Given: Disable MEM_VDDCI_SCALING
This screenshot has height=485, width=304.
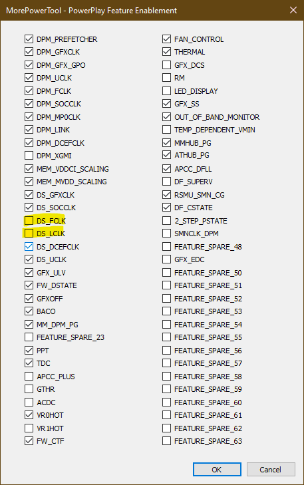Looking at the screenshot, I should click(29, 169).
